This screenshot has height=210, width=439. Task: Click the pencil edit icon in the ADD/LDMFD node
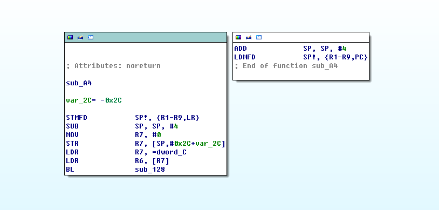click(x=249, y=37)
